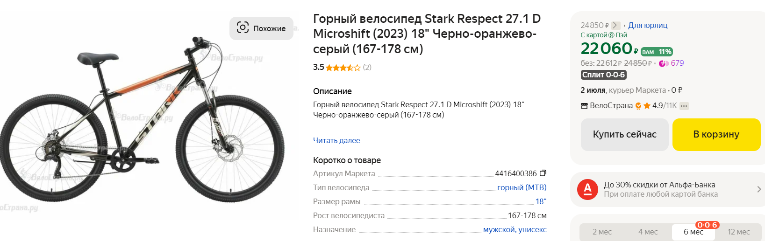Select the 4 мес split option

pyautogui.click(x=648, y=232)
